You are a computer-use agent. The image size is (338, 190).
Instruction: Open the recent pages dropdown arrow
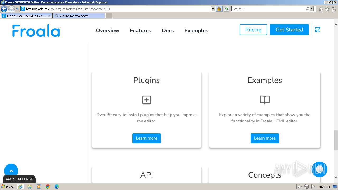[x=17, y=9]
